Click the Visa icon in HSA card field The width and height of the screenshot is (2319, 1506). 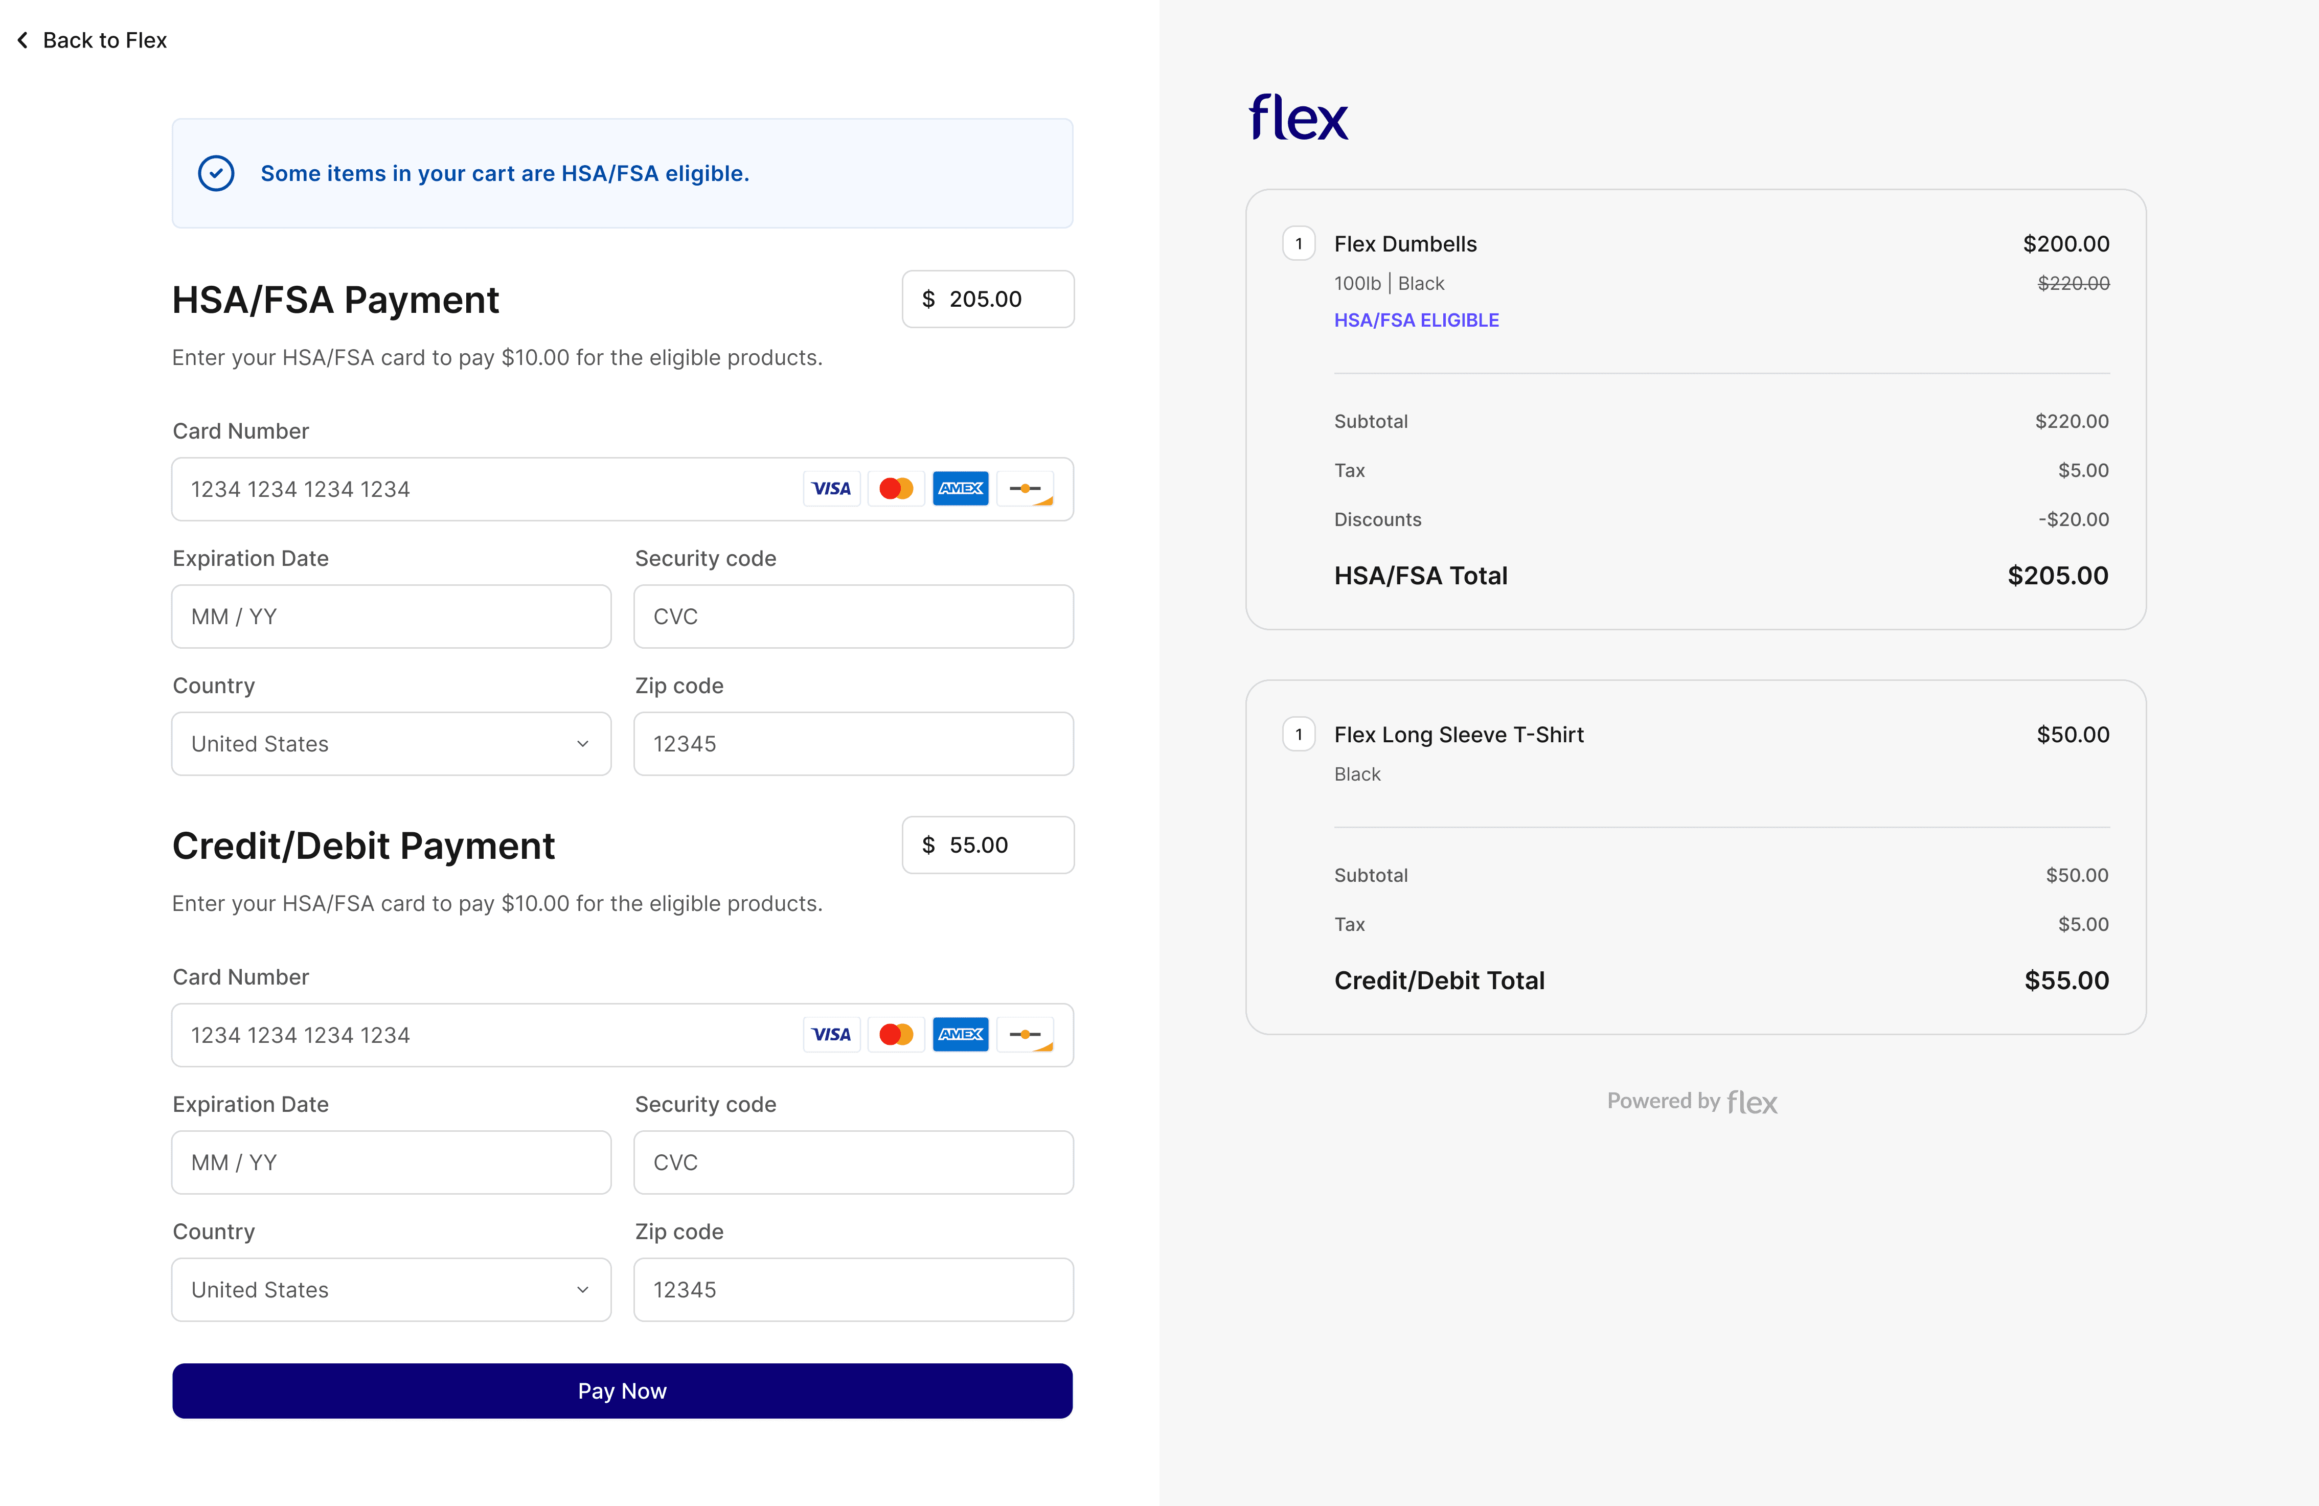pyautogui.click(x=831, y=489)
